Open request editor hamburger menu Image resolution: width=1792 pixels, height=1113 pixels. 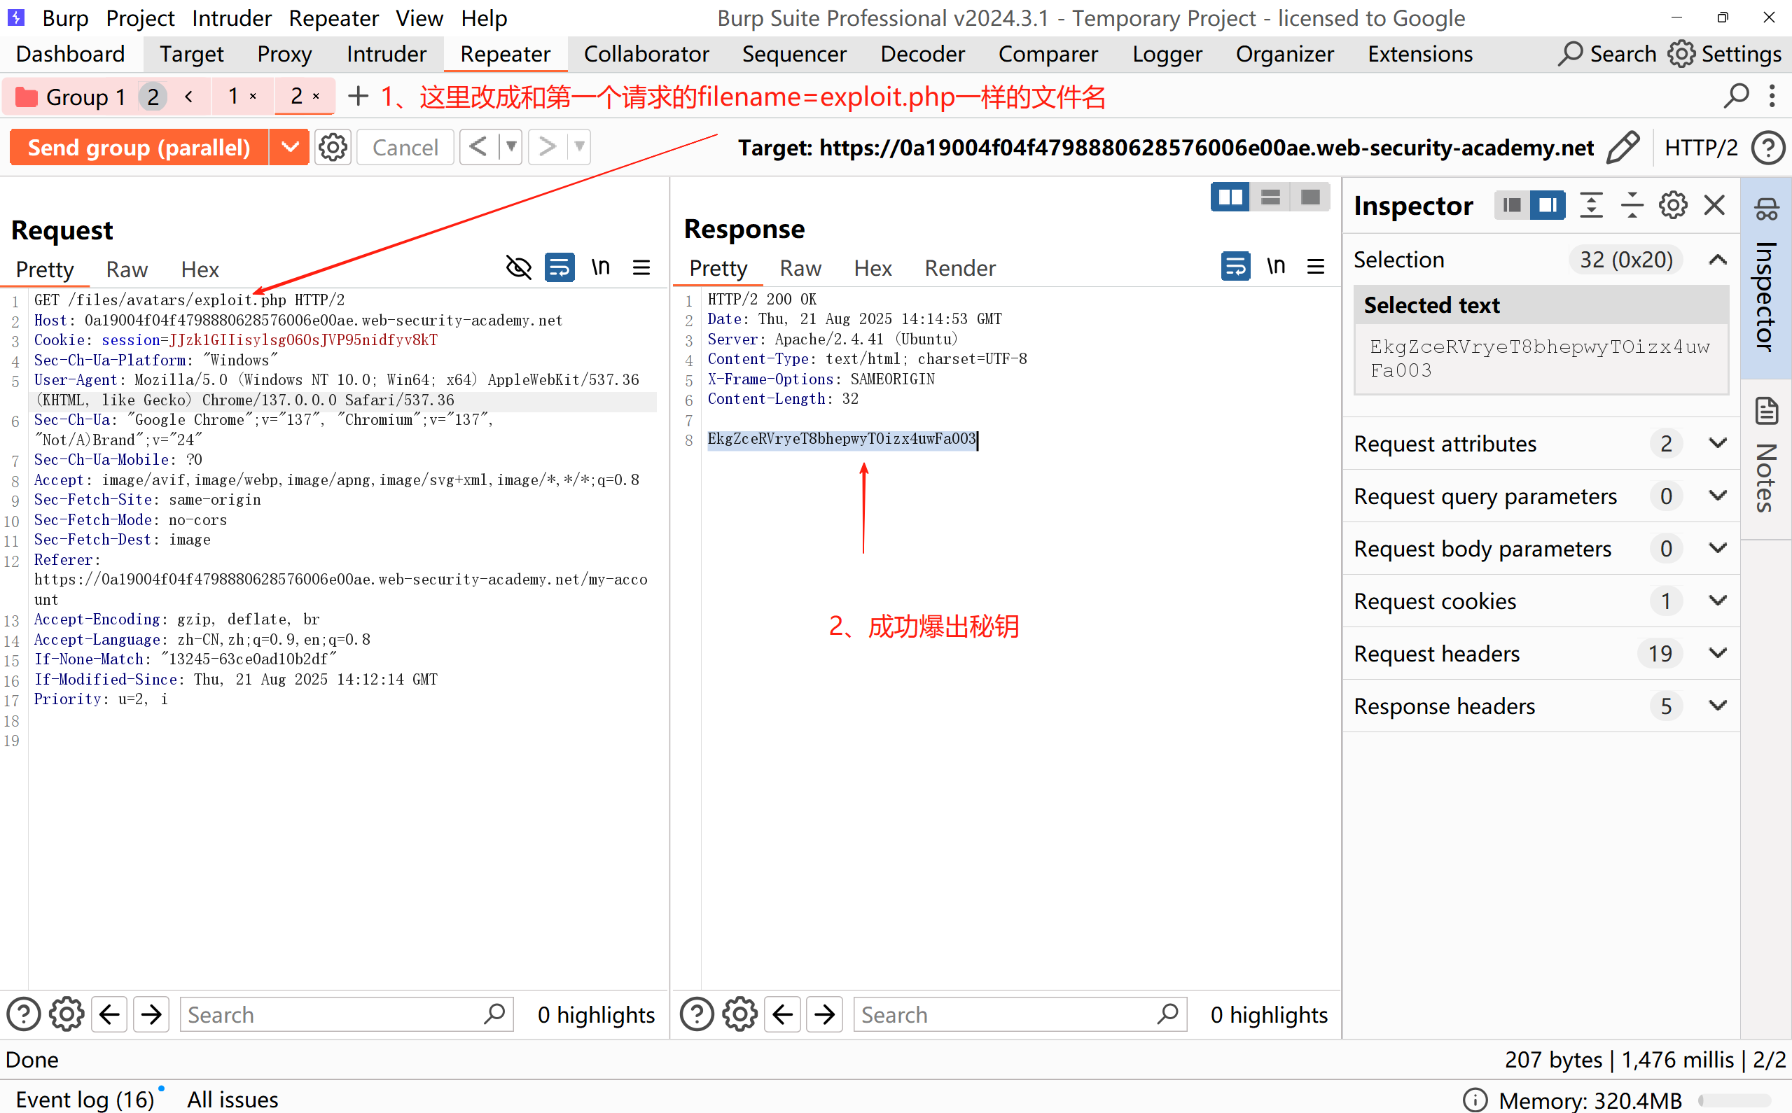pyautogui.click(x=641, y=268)
